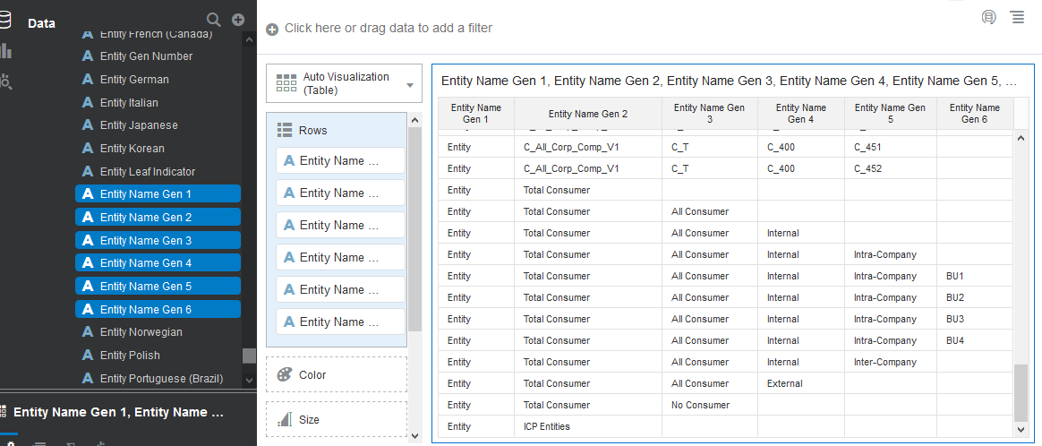Click the refresh data icon
The image size is (1042, 446).
[x=989, y=17]
